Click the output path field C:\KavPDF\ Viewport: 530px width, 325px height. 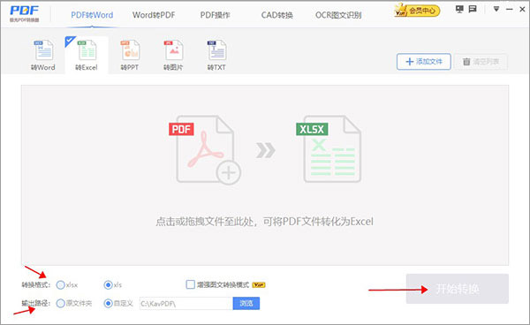185,304
